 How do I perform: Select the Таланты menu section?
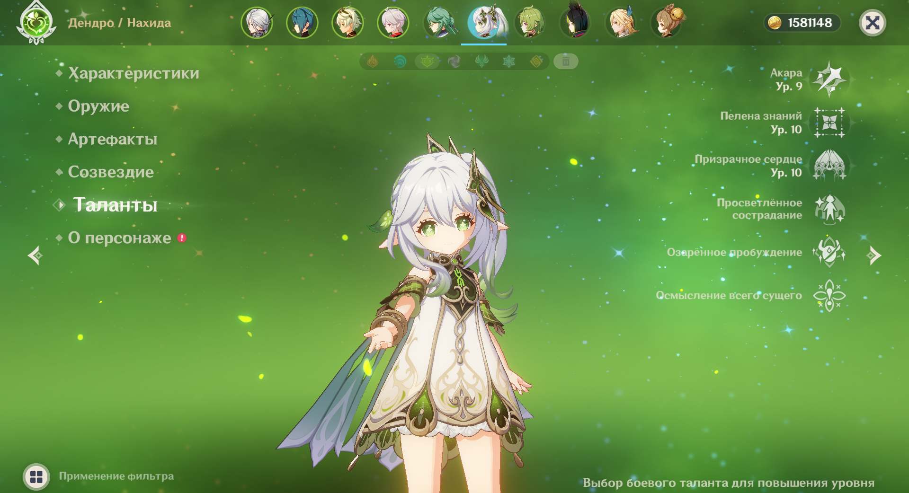point(116,205)
